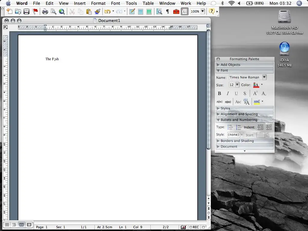Toggle bold formatting
The height and width of the screenshot is (231, 308).
pyautogui.click(x=219, y=93)
